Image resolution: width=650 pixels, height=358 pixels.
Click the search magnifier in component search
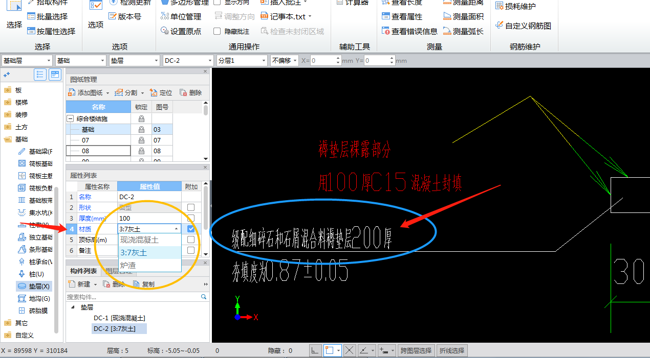coord(204,297)
